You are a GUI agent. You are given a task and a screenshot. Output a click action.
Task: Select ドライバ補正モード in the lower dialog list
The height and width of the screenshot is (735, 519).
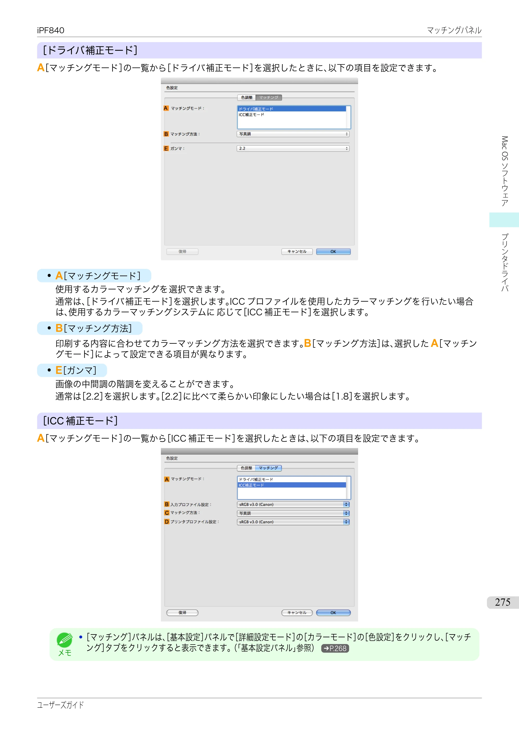click(292, 480)
